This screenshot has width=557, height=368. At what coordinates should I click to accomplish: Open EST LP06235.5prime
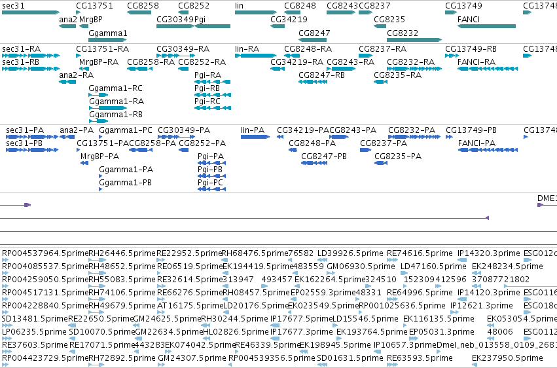point(7,339)
